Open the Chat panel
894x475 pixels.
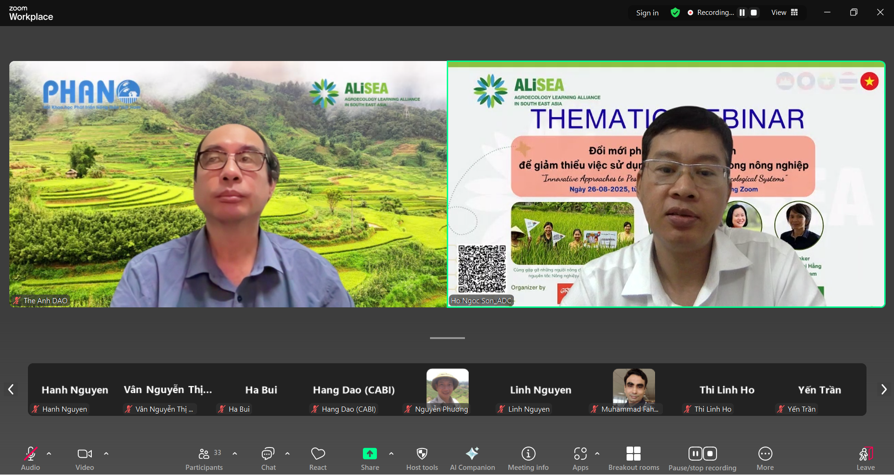268,459
